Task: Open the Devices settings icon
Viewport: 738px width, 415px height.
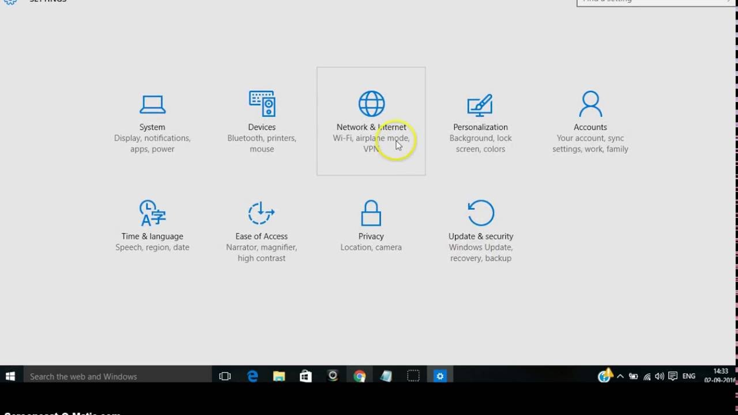Action: (x=262, y=104)
